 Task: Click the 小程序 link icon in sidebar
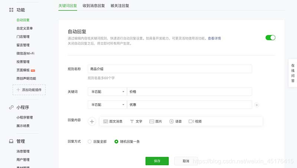point(11,107)
